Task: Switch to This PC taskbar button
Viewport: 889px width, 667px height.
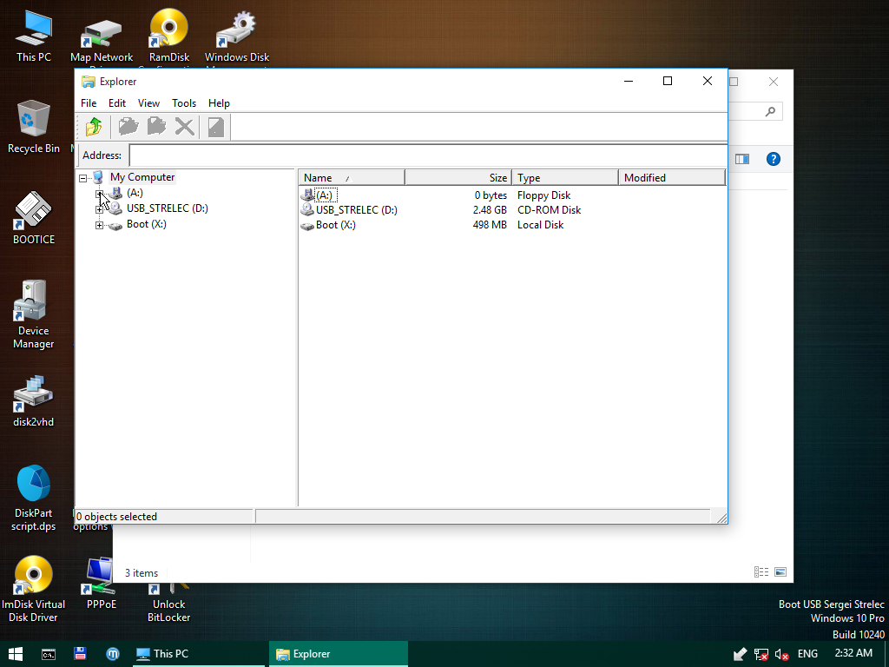Action: point(199,654)
